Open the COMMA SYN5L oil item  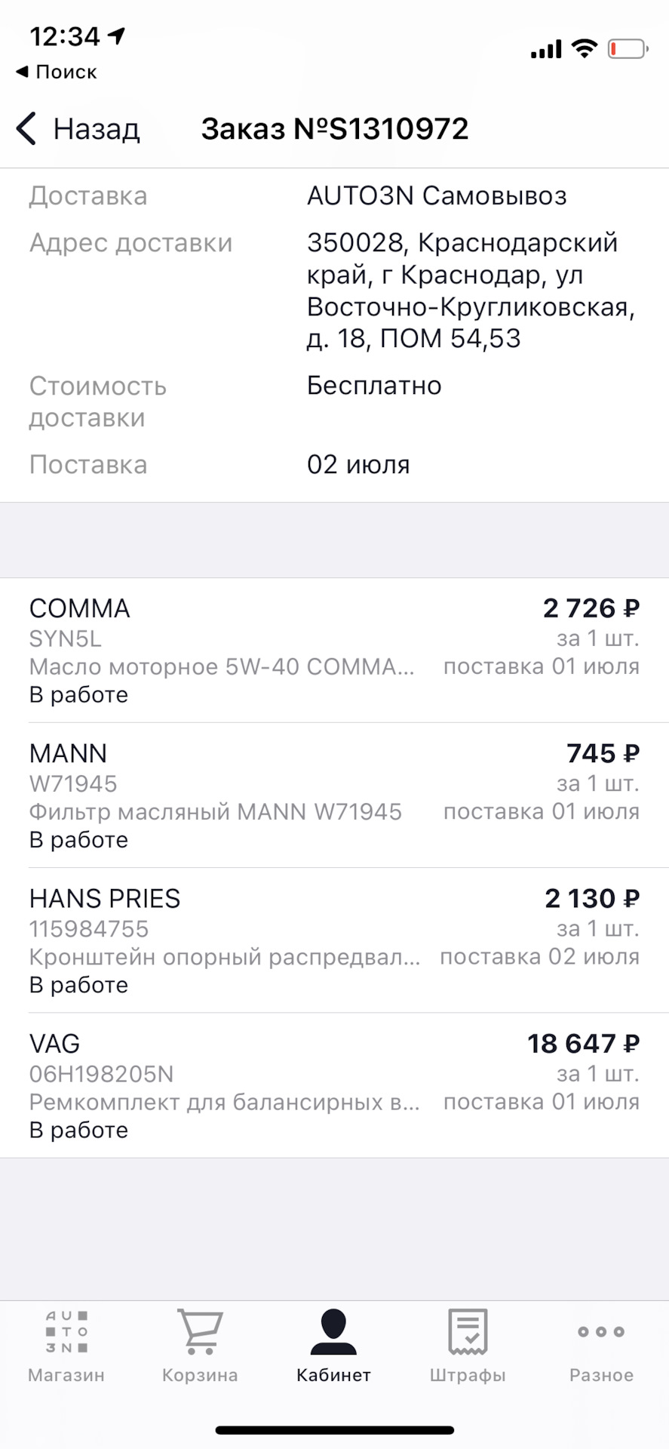(x=334, y=651)
